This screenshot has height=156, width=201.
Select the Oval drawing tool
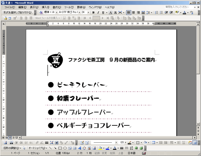point(65,148)
